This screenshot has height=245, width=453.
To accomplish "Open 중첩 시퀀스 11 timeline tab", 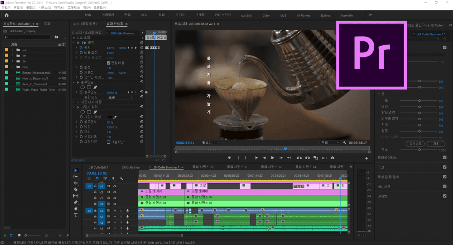I will click(237, 167).
